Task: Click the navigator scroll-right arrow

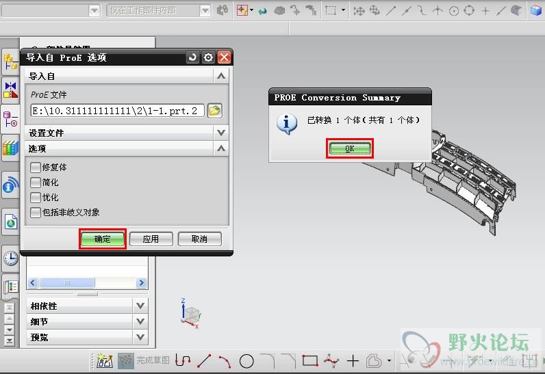Action: pyautogui.click(x=141, y=283)
